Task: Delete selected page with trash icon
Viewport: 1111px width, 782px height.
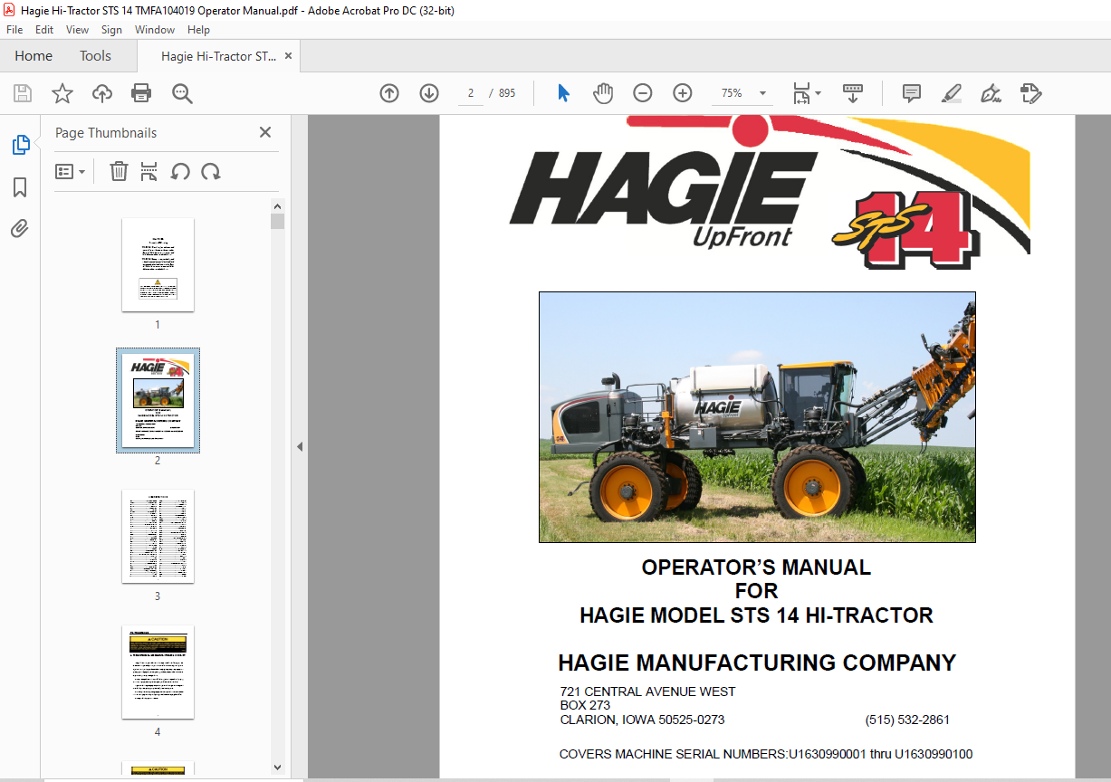Action: [119, 171]
